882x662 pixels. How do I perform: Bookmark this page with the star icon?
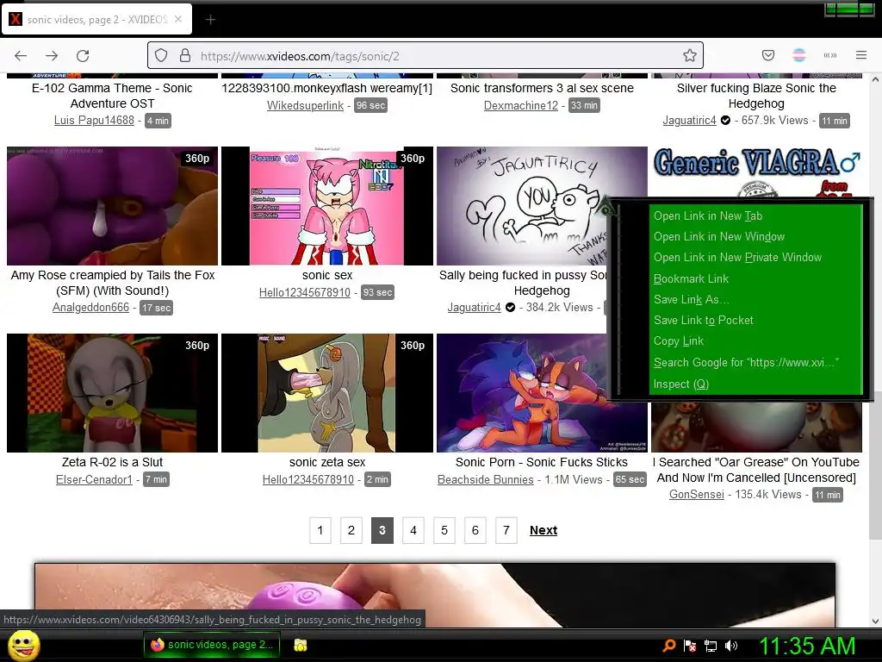[690, 55]
